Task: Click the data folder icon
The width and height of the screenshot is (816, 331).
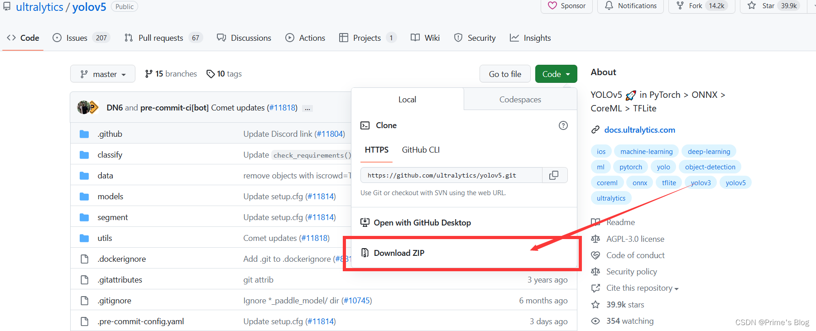Action: tap(84, 176)
